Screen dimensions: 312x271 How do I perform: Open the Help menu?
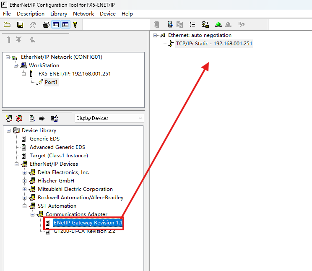tap(127, 14)
